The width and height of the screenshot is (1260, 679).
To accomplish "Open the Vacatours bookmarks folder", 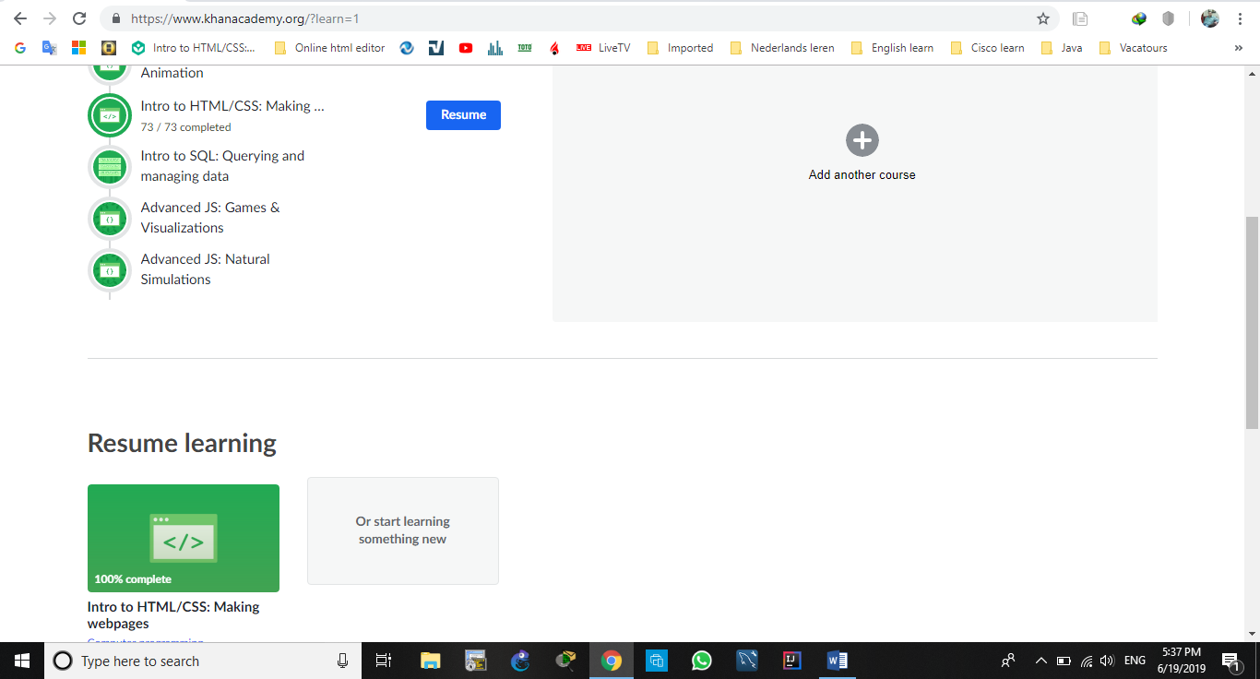I will point(1133,48).
